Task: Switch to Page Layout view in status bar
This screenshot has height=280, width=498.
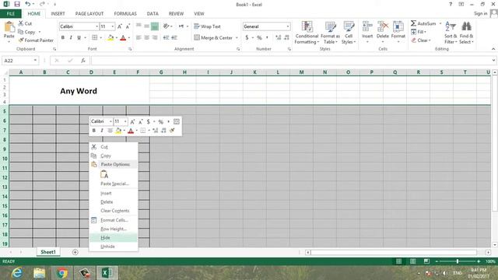Action: click(x=412, y=261)
